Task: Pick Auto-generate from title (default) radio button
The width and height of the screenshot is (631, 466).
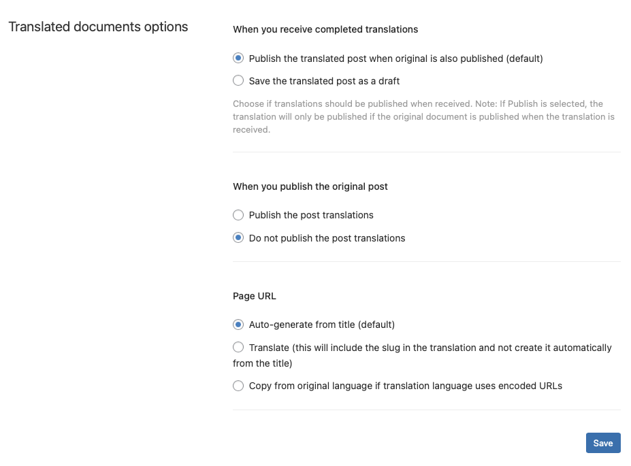Action: 238,324
